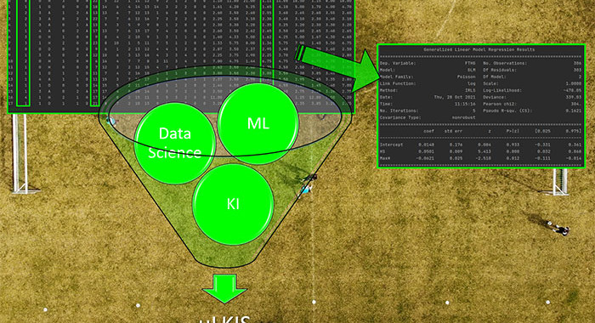
Task: Click the coef column header
Action: point(428,131)
